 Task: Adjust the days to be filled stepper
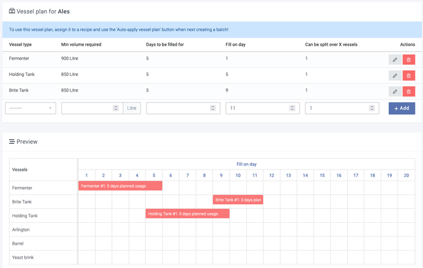coord(213,108)
